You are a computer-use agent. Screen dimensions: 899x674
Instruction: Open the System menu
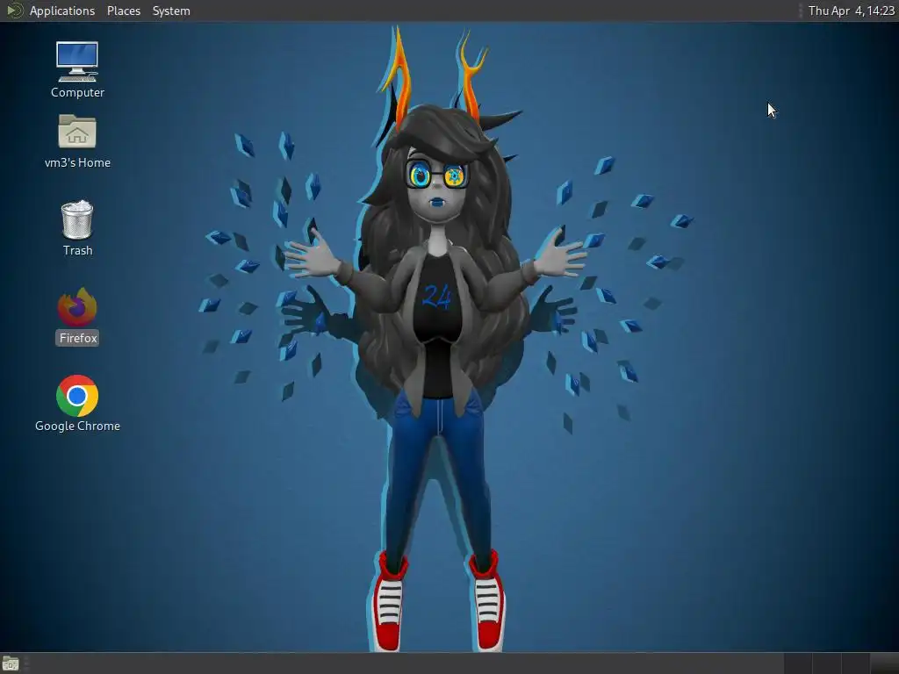click(x=171, y=11)
